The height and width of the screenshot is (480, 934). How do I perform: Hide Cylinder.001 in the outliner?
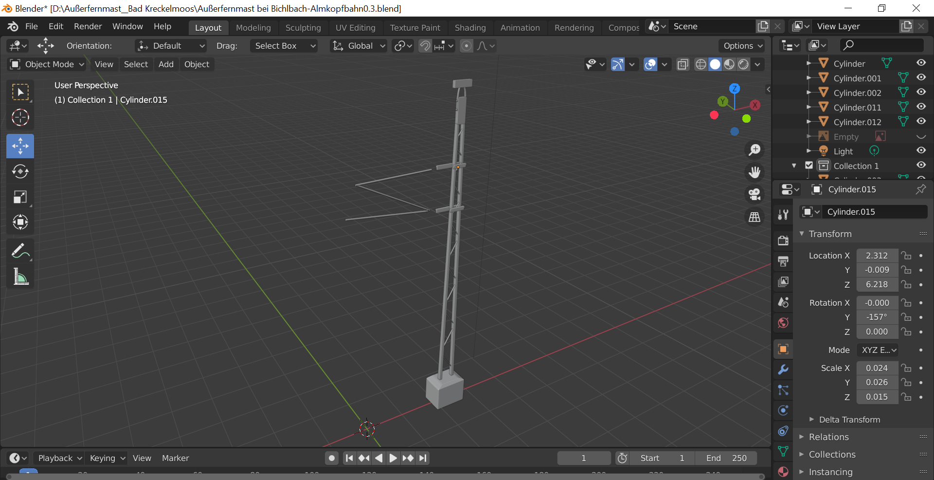click(921, 78)
